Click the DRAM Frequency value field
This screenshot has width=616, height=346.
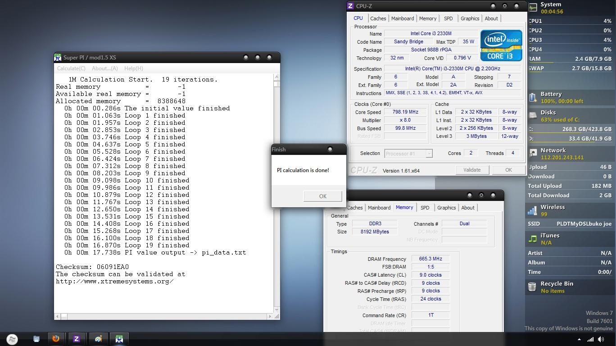pyautogui.click(x=430, y=259)
